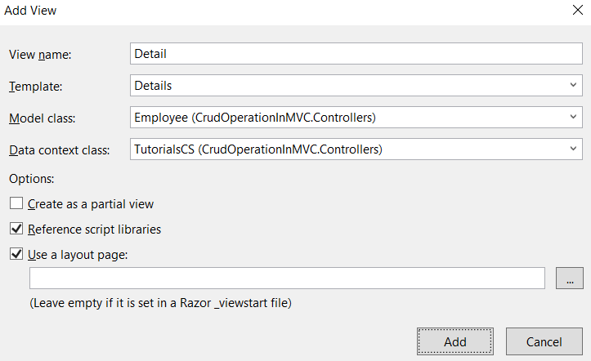The width and height of the screenshot is (591, 361).
Task: Open the layout page browse ellipsis button
Action: point(570,279)
